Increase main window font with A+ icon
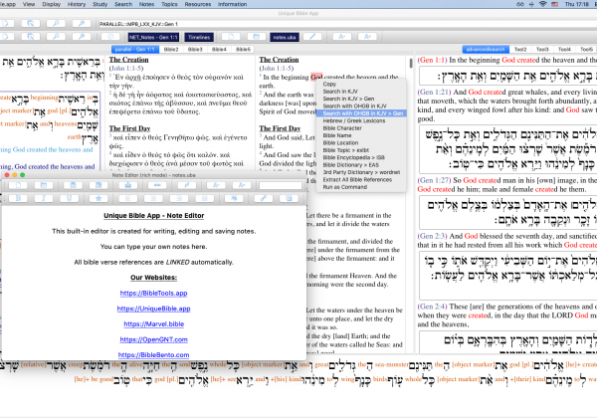Screen dimensions: 597x418 click(x=367, y=37)
